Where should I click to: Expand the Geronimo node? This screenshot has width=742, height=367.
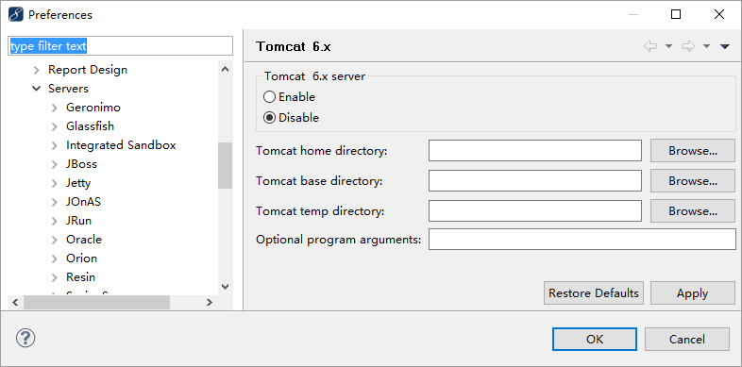tap(55, 108)
